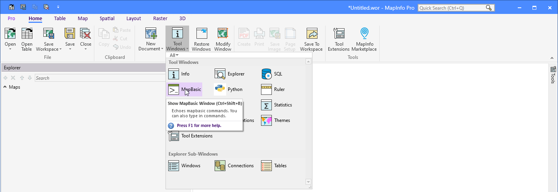Click first icon in quick access toolbar
558x192 pixels.
click(x=12, y=7)
